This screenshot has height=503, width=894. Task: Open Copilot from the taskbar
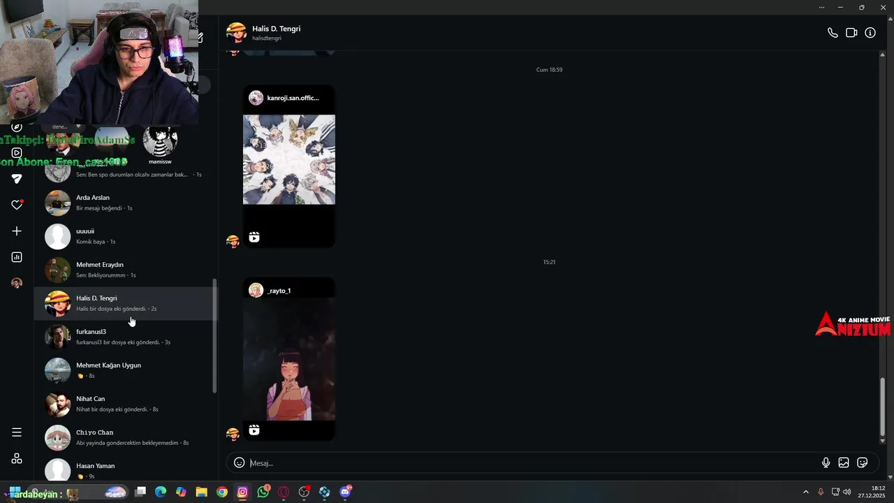pyautogui.click(x=181, y=492)
